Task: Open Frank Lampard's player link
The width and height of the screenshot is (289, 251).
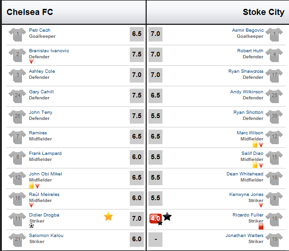Action: (45, 153)
